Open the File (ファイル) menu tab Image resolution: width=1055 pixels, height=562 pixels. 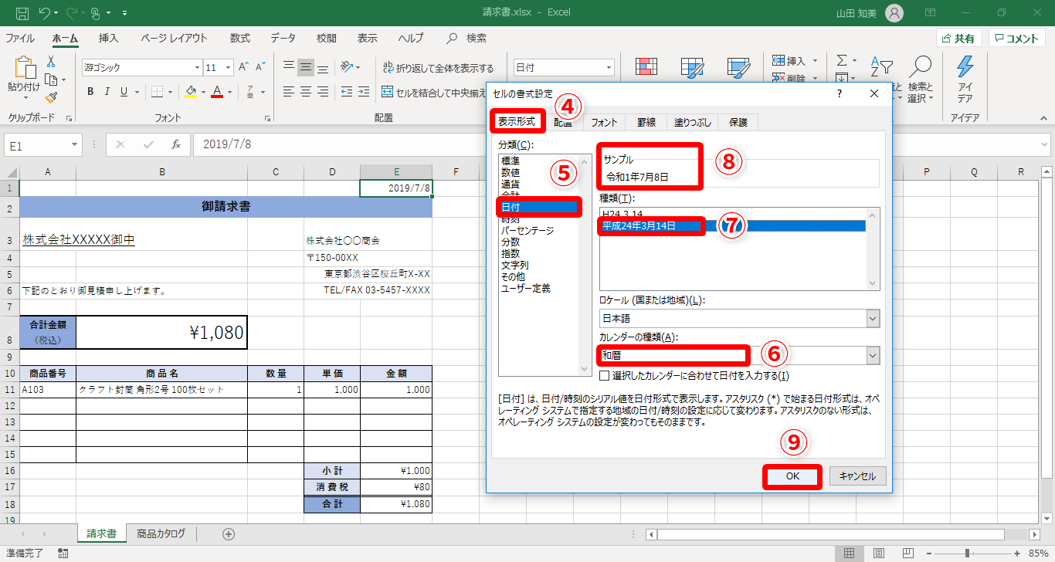point(20,38)
